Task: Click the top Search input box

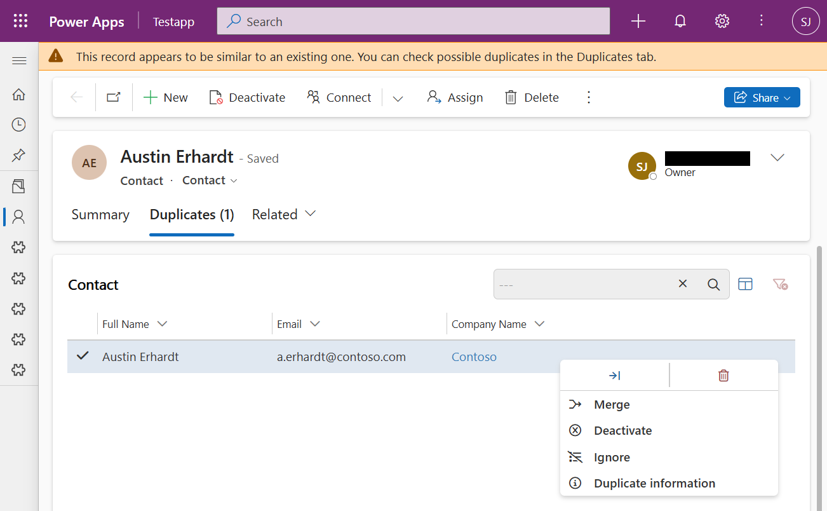Action: [x=413, y=22]
